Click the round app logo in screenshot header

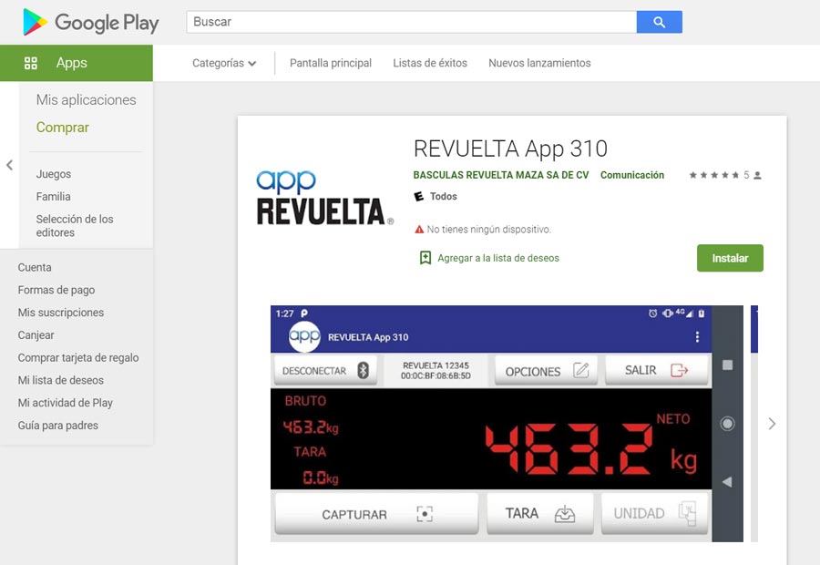[304, 336]
